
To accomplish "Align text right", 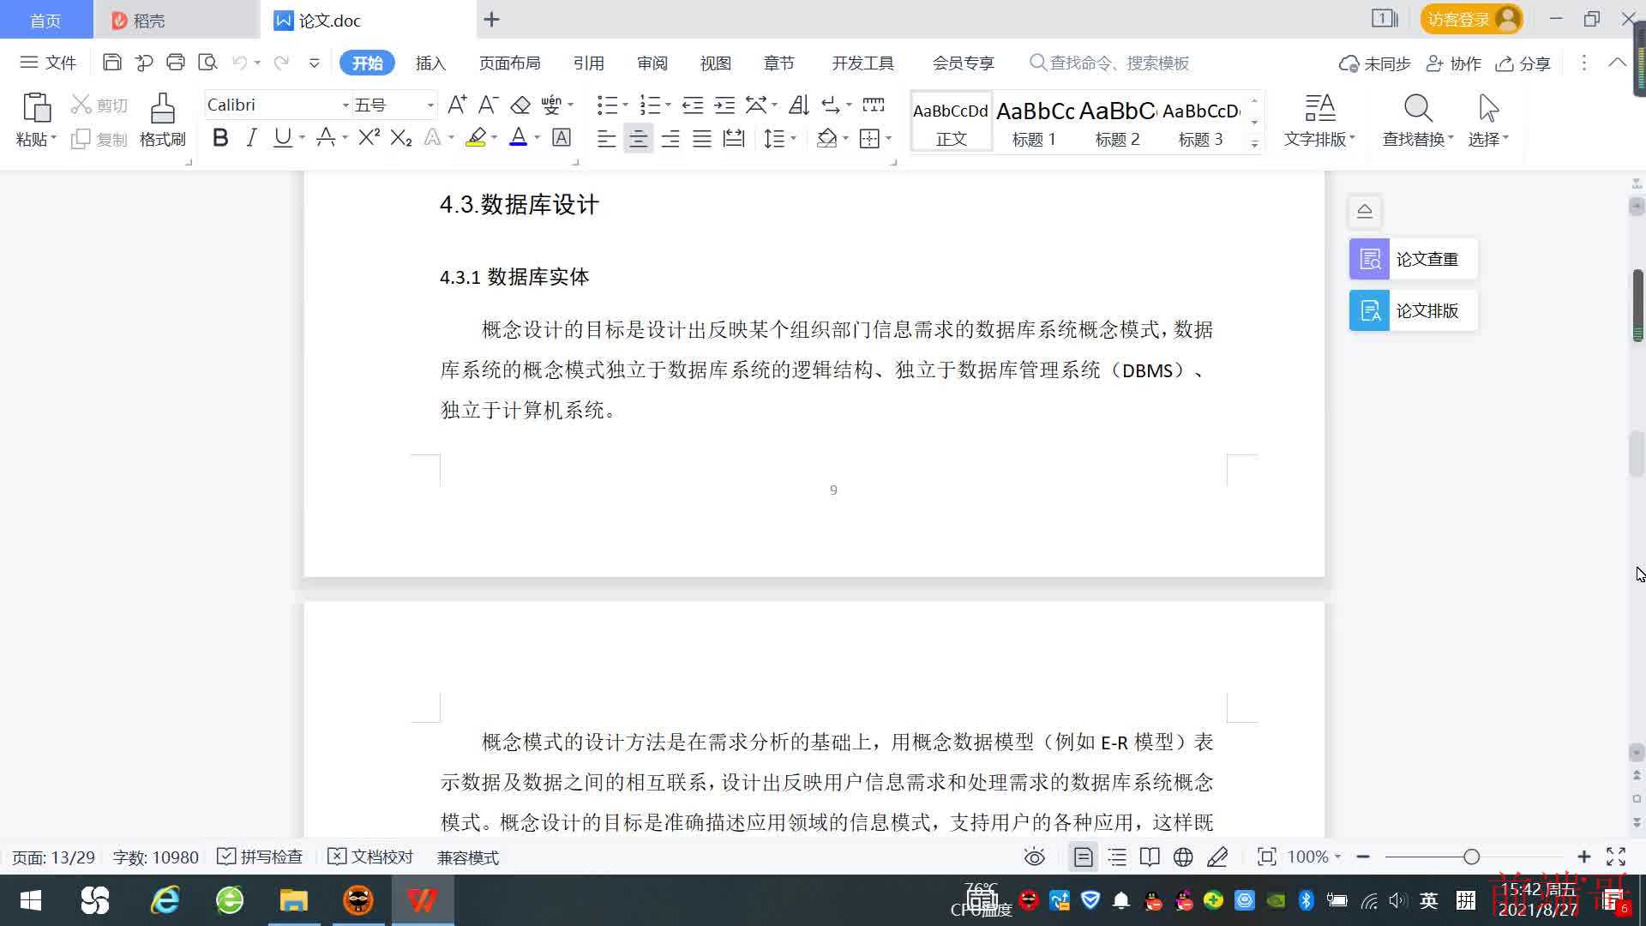I will coord(670,138).
